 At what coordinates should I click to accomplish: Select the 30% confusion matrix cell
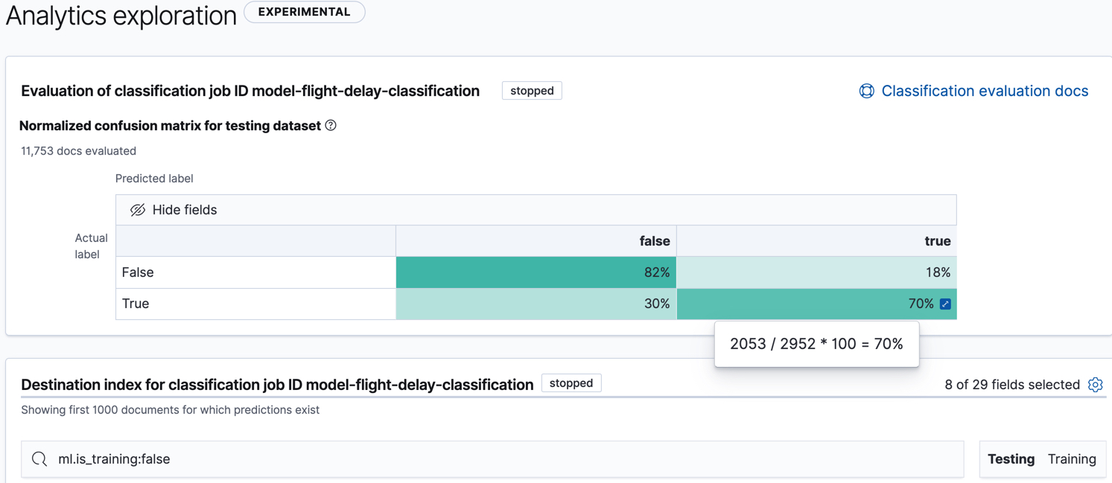click(x=535, y=304)
